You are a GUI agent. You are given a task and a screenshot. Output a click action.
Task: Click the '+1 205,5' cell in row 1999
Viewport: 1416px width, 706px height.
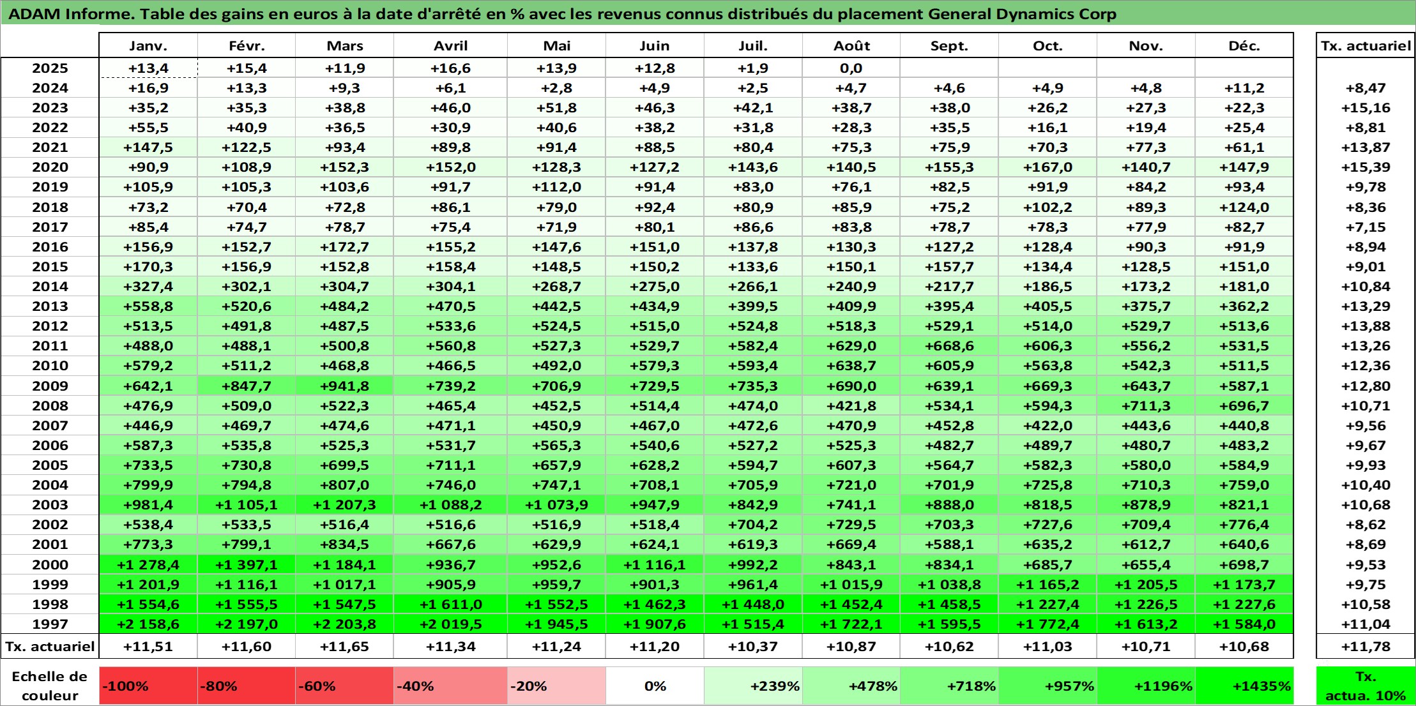pyautogui.click(x=1146, y=585)
